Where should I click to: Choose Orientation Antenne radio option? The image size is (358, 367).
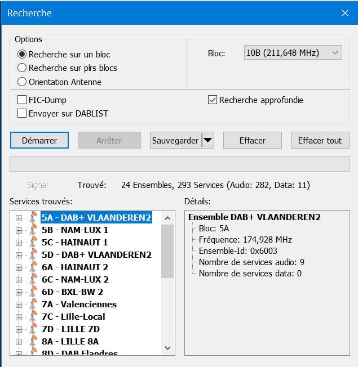(22, 82)
